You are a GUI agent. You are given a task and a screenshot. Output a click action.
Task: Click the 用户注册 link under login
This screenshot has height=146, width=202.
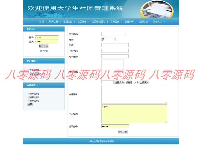(x=44, y=51)
